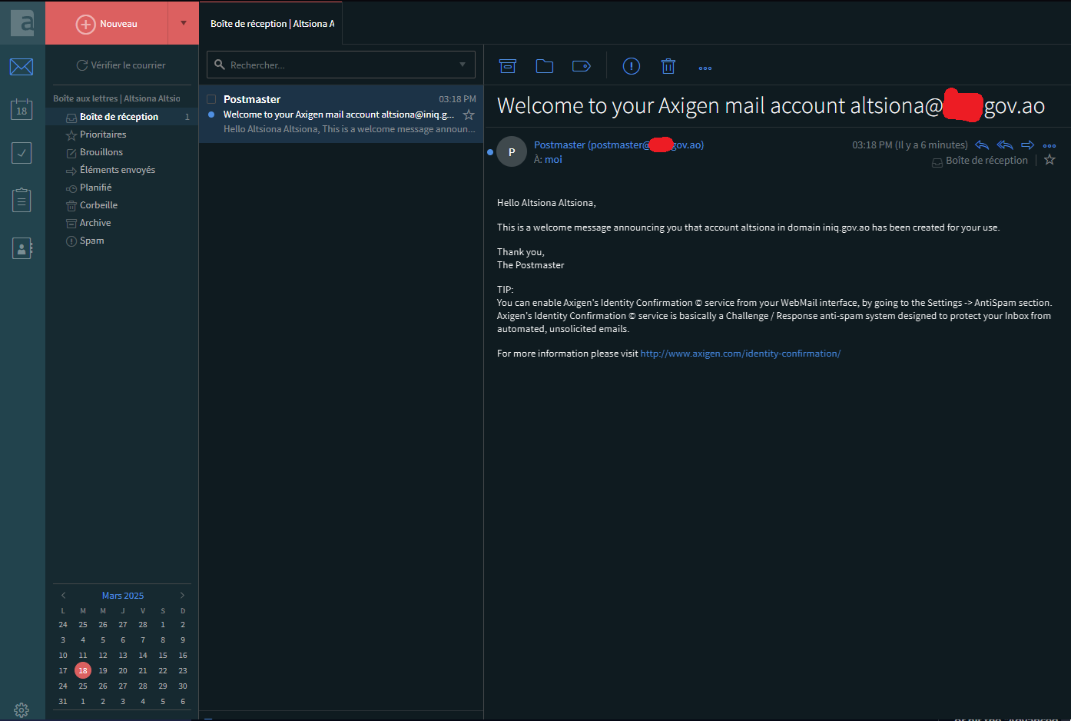Click the Move to folder toolbar icon

(x=545, y=67)
